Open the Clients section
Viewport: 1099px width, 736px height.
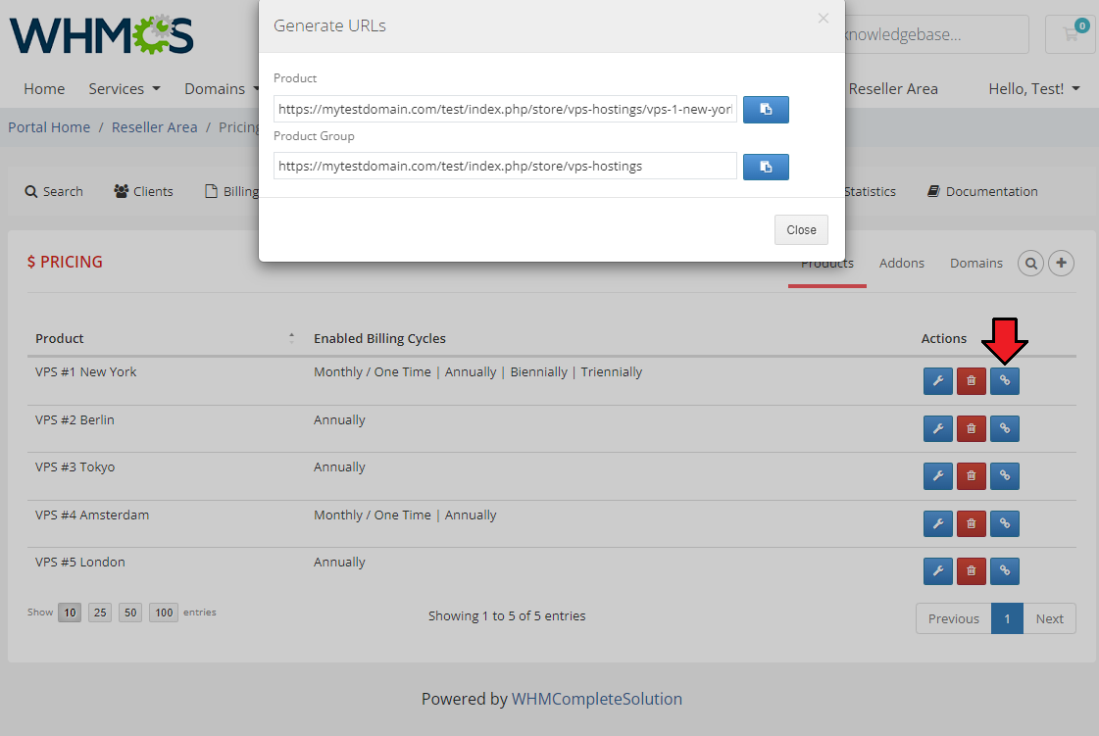click(144, 191)
